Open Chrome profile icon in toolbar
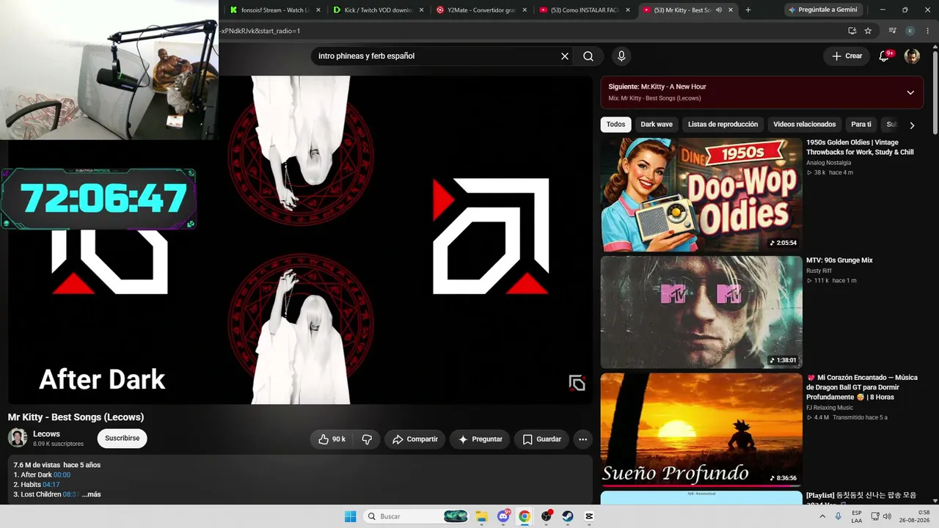The height and width of the screenshot is (528, 939). click(910, 31)
